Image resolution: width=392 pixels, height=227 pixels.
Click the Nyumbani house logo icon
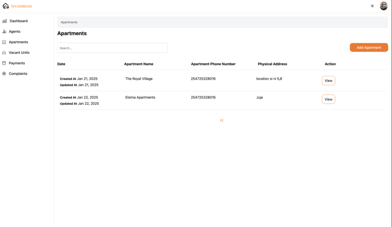pyautogui.click(x=6, y=6)
